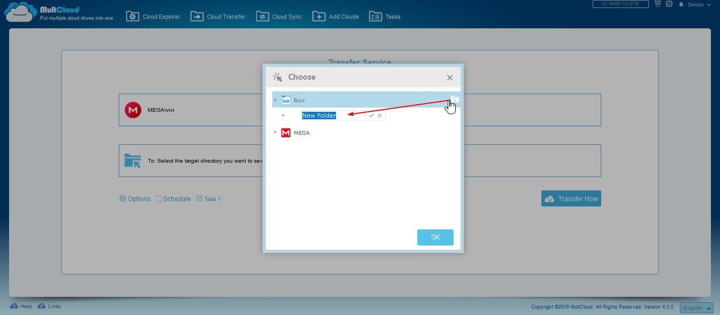The width and height of the screenshot is (720, 315).
Task: Collapse the Box tree node
Action: click(x=275, y=100)
